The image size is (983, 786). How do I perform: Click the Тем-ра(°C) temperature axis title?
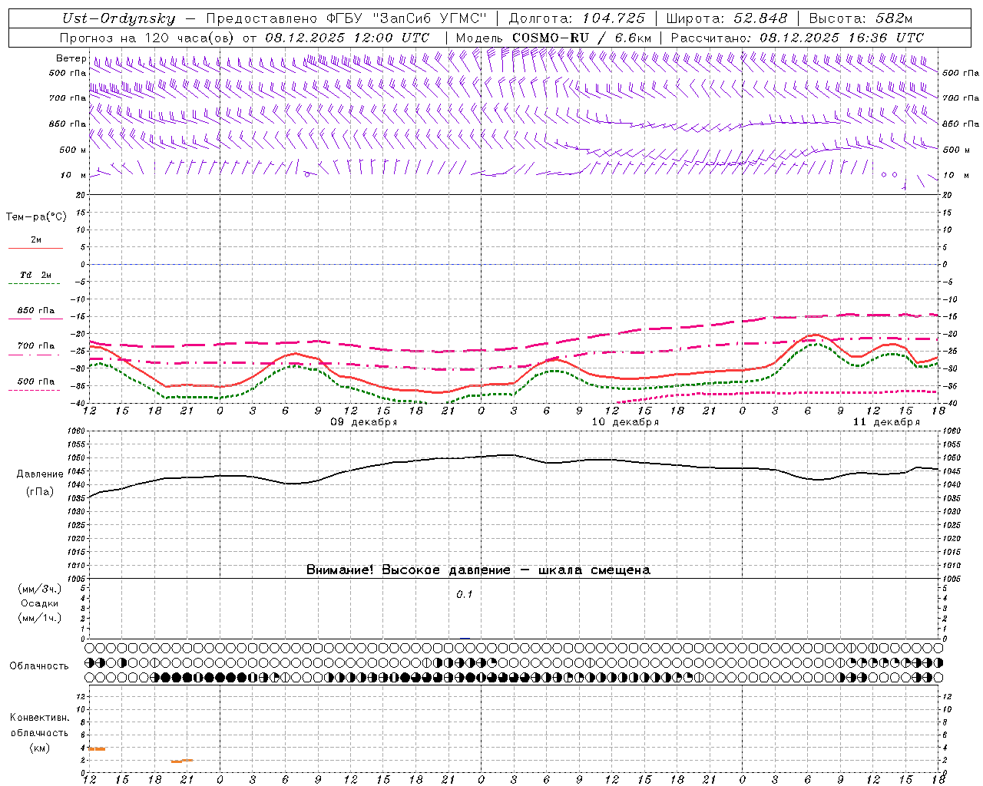tap(36, 217)
